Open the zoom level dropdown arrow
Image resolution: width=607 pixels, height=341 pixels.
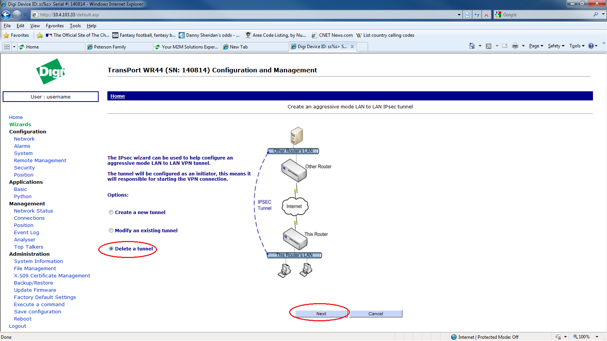click(597, 337)
